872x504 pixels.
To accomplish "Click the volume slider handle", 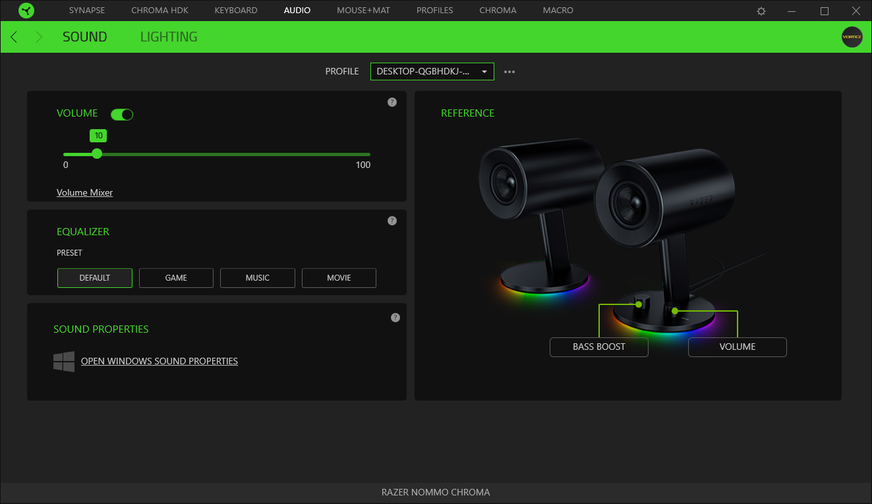I will coord(97,154).
